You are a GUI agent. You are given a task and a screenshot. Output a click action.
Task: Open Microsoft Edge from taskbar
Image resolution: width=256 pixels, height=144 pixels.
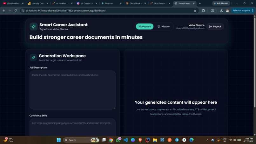192,140
